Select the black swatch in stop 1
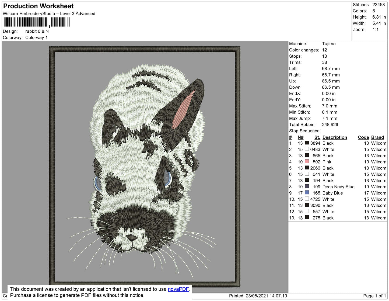This screenshot has width=389, height=301. coord(307,143)
